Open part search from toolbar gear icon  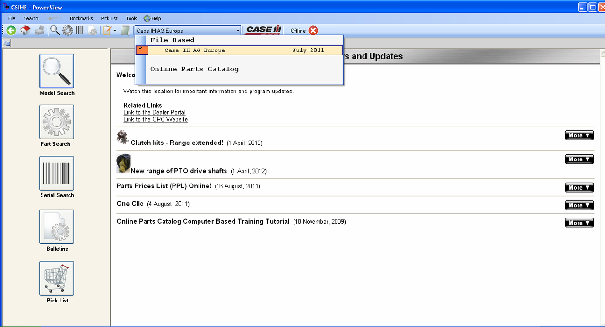[x=68, y=31]
